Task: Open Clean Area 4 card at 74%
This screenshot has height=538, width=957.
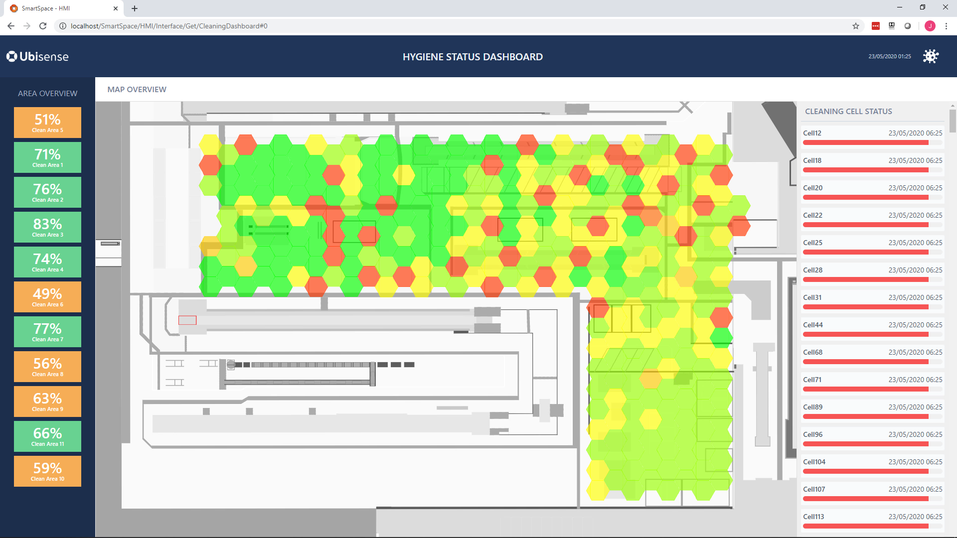Action: 47,262
